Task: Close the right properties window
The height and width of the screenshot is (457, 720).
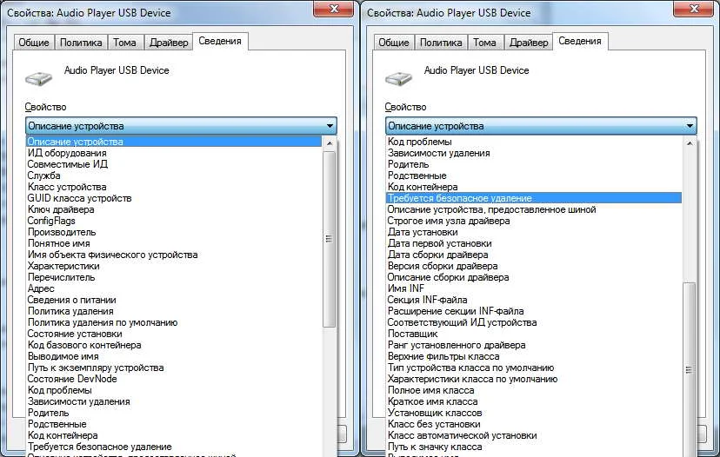Action: [694, 9]
